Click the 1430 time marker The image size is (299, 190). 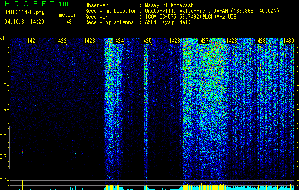[x=289, y=41]
